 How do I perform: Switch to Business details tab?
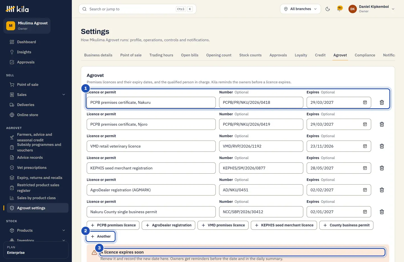pyautogui.click(x=98, y=55)
